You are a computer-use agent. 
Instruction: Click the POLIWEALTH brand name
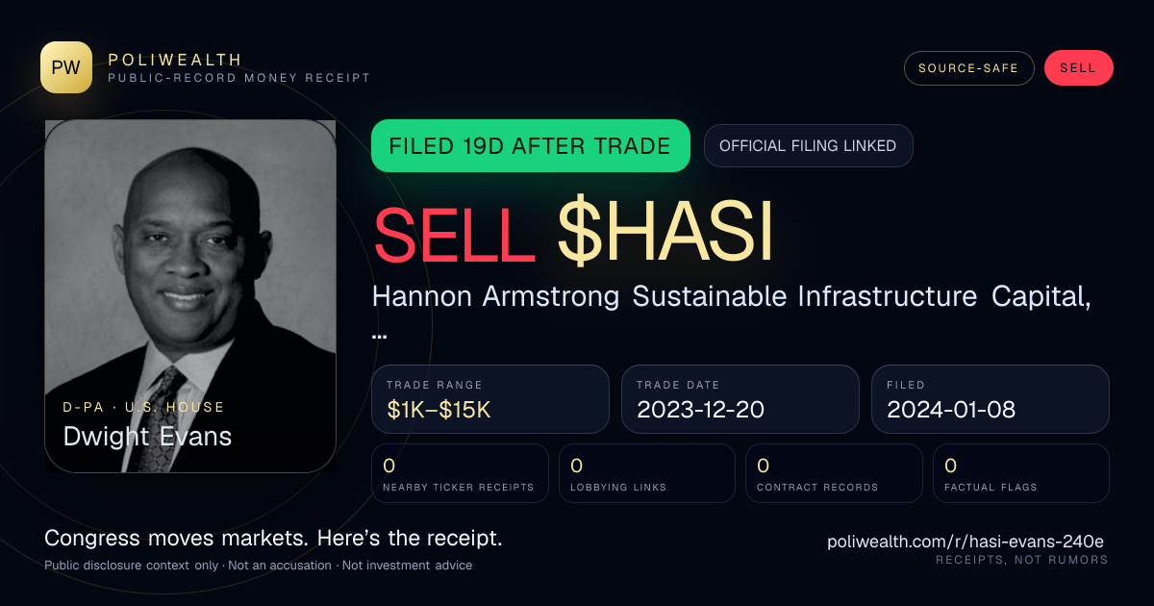175,60
